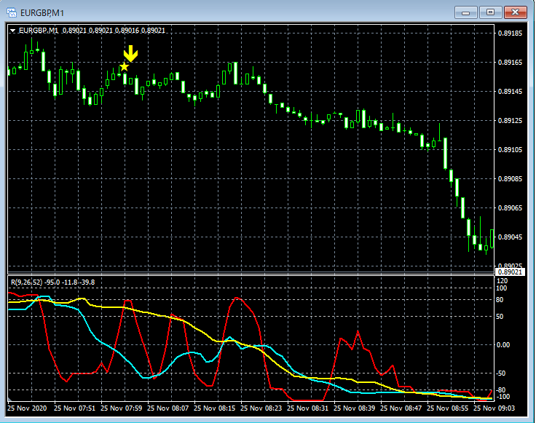The image size is (536, 423).
Task: Click time axis label 25 Nov 08:15
Action: point(214,408)
